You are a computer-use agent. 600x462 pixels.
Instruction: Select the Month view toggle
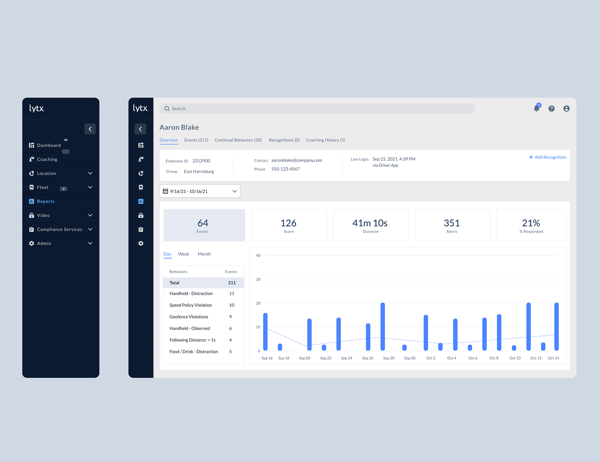pos(204,254)
